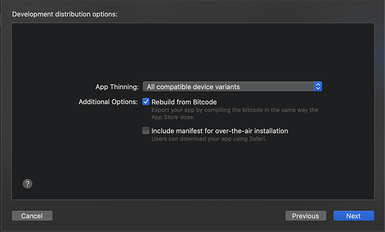The image size is (385, 232).
Task: Select the App Thinning label
Action: [117, 87]
